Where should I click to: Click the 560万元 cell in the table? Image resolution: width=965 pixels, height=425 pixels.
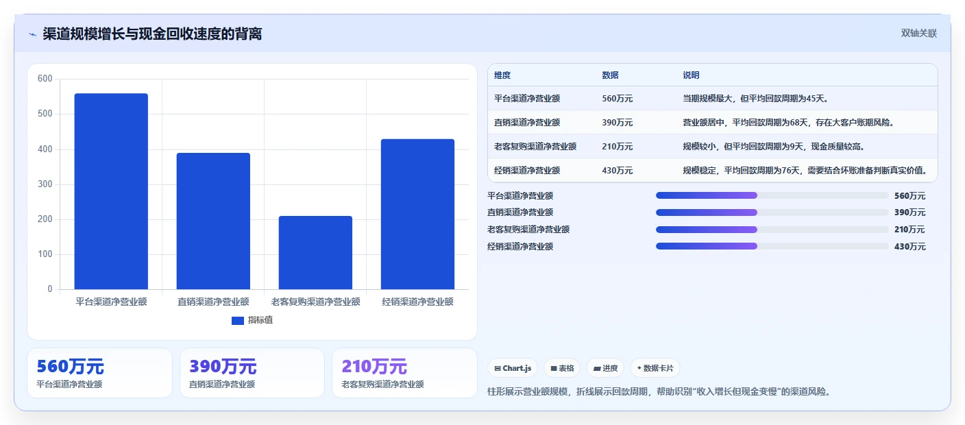point(617,99)
